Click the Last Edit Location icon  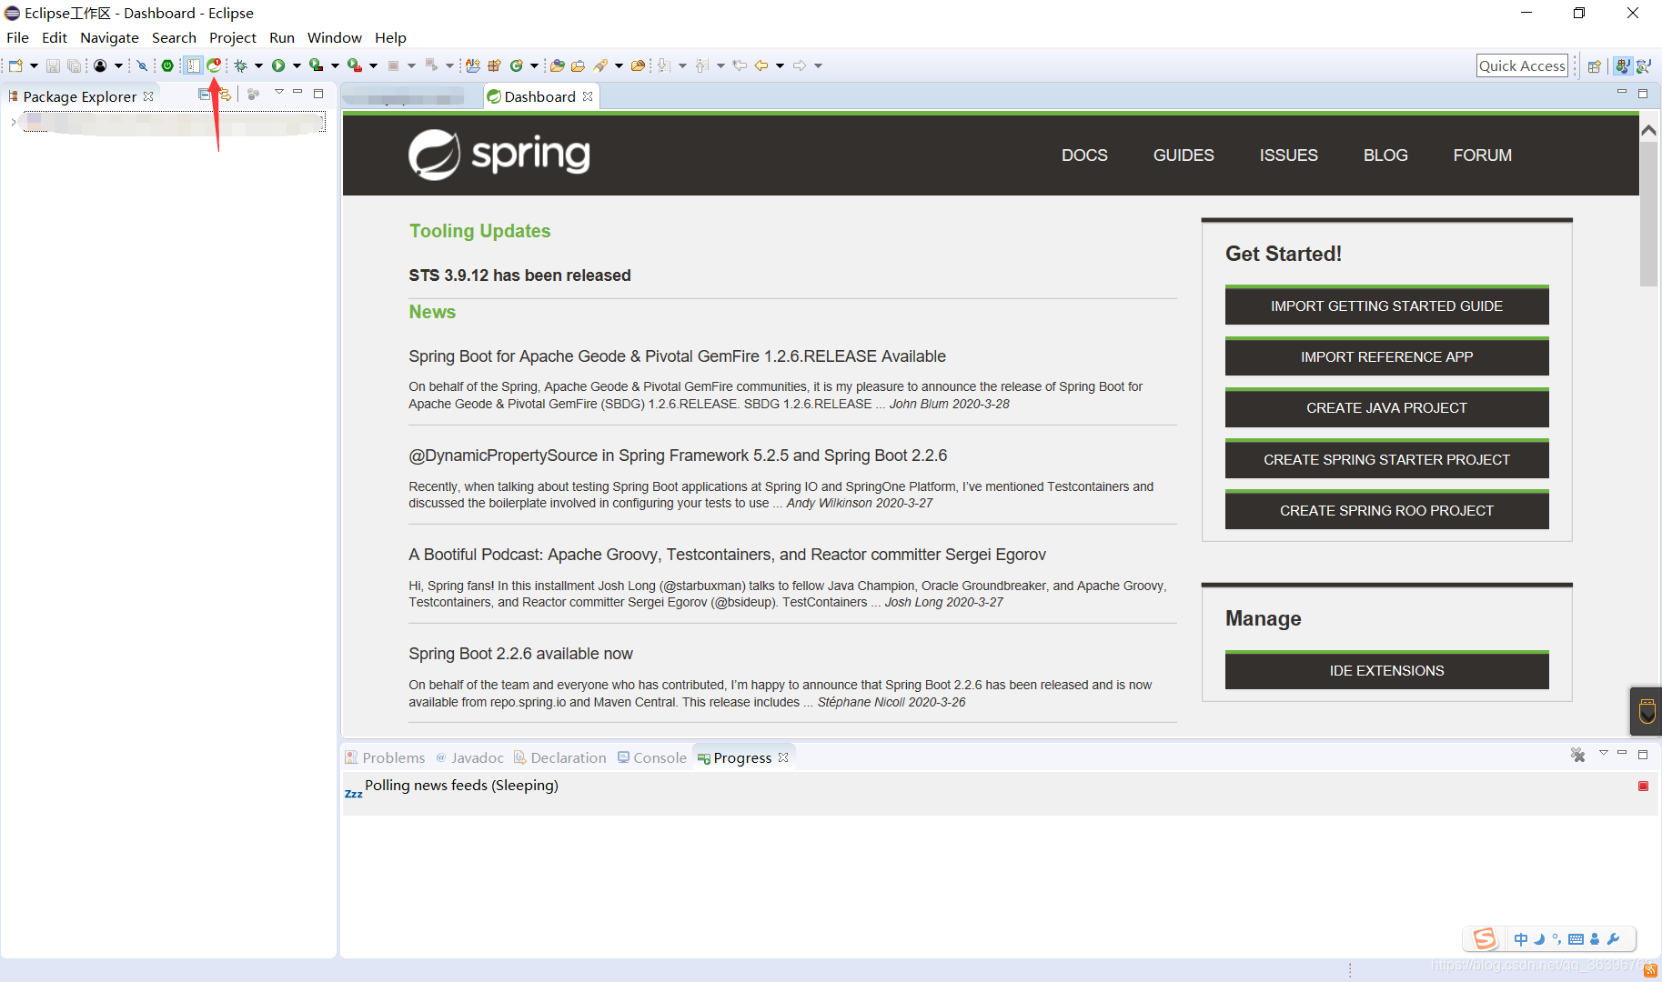(740, 65)
